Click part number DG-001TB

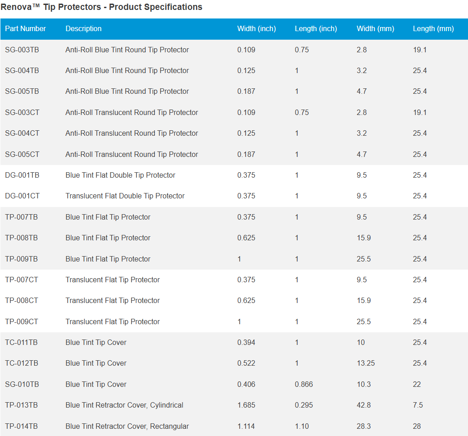click(22, 175)
